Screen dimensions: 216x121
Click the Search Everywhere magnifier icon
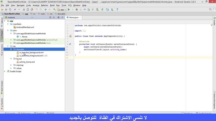point(210,9)
